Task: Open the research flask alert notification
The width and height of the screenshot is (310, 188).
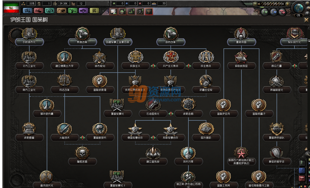Action: [x=113, y=11]
